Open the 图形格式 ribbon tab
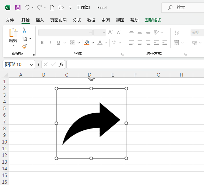 153,20
